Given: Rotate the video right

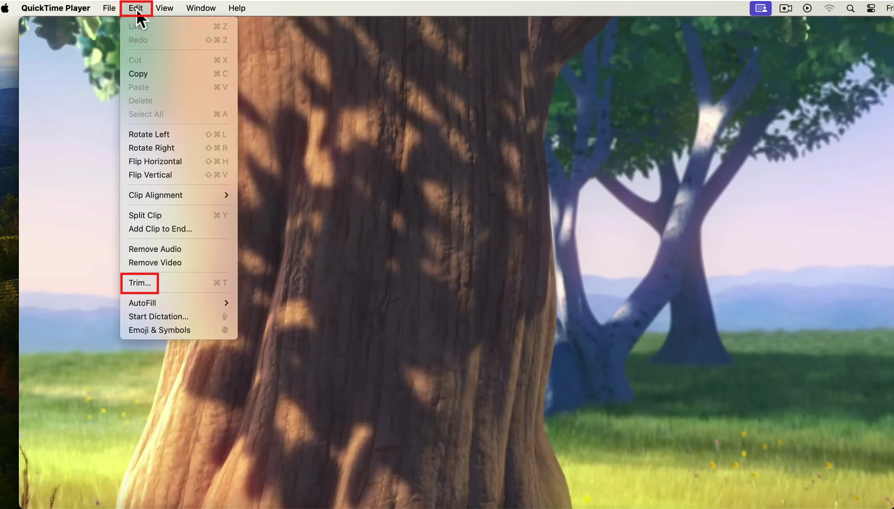Looking at the screenshot, I should [x=178, y=148].
